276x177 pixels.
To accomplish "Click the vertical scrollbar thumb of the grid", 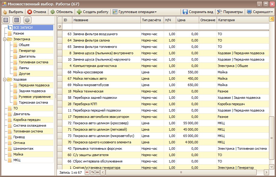I will [x=271, y=138].
